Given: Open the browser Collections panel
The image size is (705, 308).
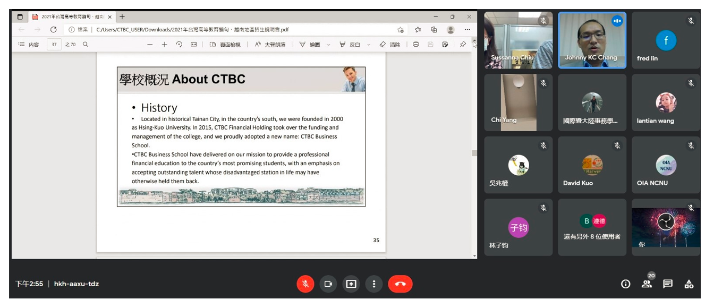Looking at the screenshot, I should click(x=434, y=30).
